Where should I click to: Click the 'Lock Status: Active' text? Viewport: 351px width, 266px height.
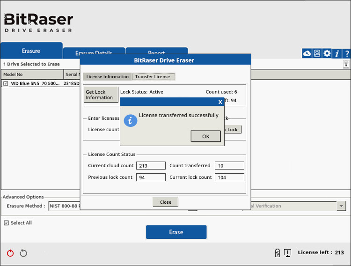[x=142, y=92]
